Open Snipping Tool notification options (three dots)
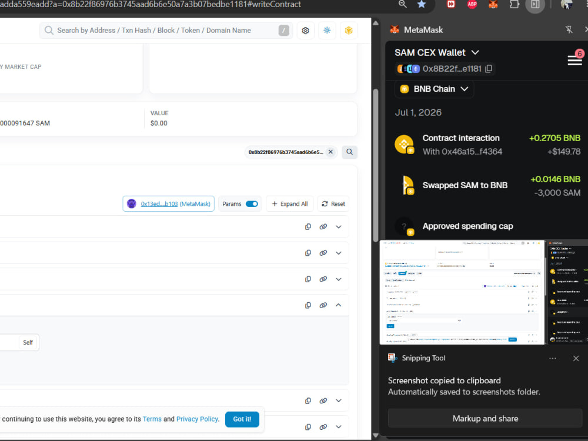This screenshot has width=588, height=441. 552,358
